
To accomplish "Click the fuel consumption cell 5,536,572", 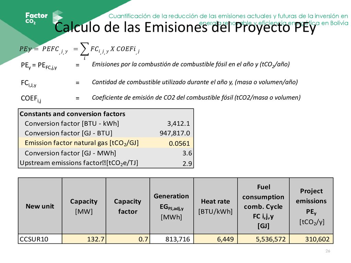I will click(263, 239).
